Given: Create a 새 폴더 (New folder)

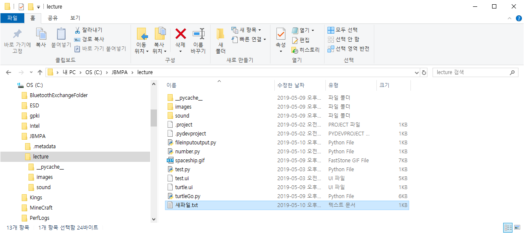Looking at the screenshot, I should [220, 41].
